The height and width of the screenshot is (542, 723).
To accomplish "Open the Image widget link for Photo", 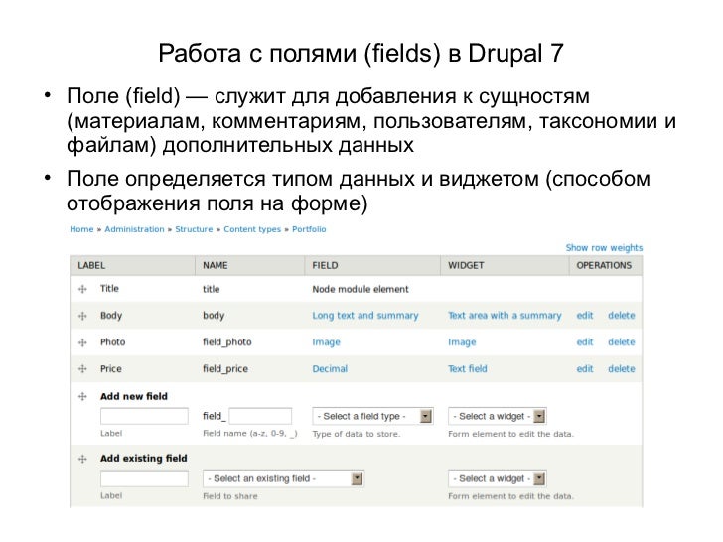I will tap(462, 341).
